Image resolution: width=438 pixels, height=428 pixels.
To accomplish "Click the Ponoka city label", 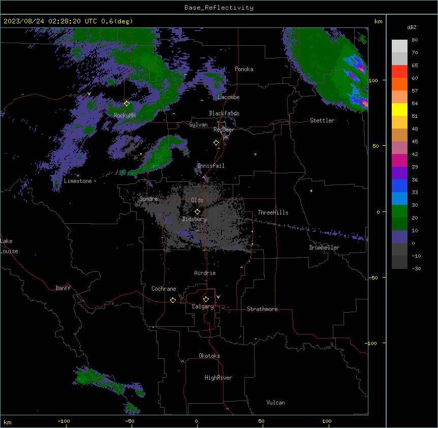I will [244, 69].
